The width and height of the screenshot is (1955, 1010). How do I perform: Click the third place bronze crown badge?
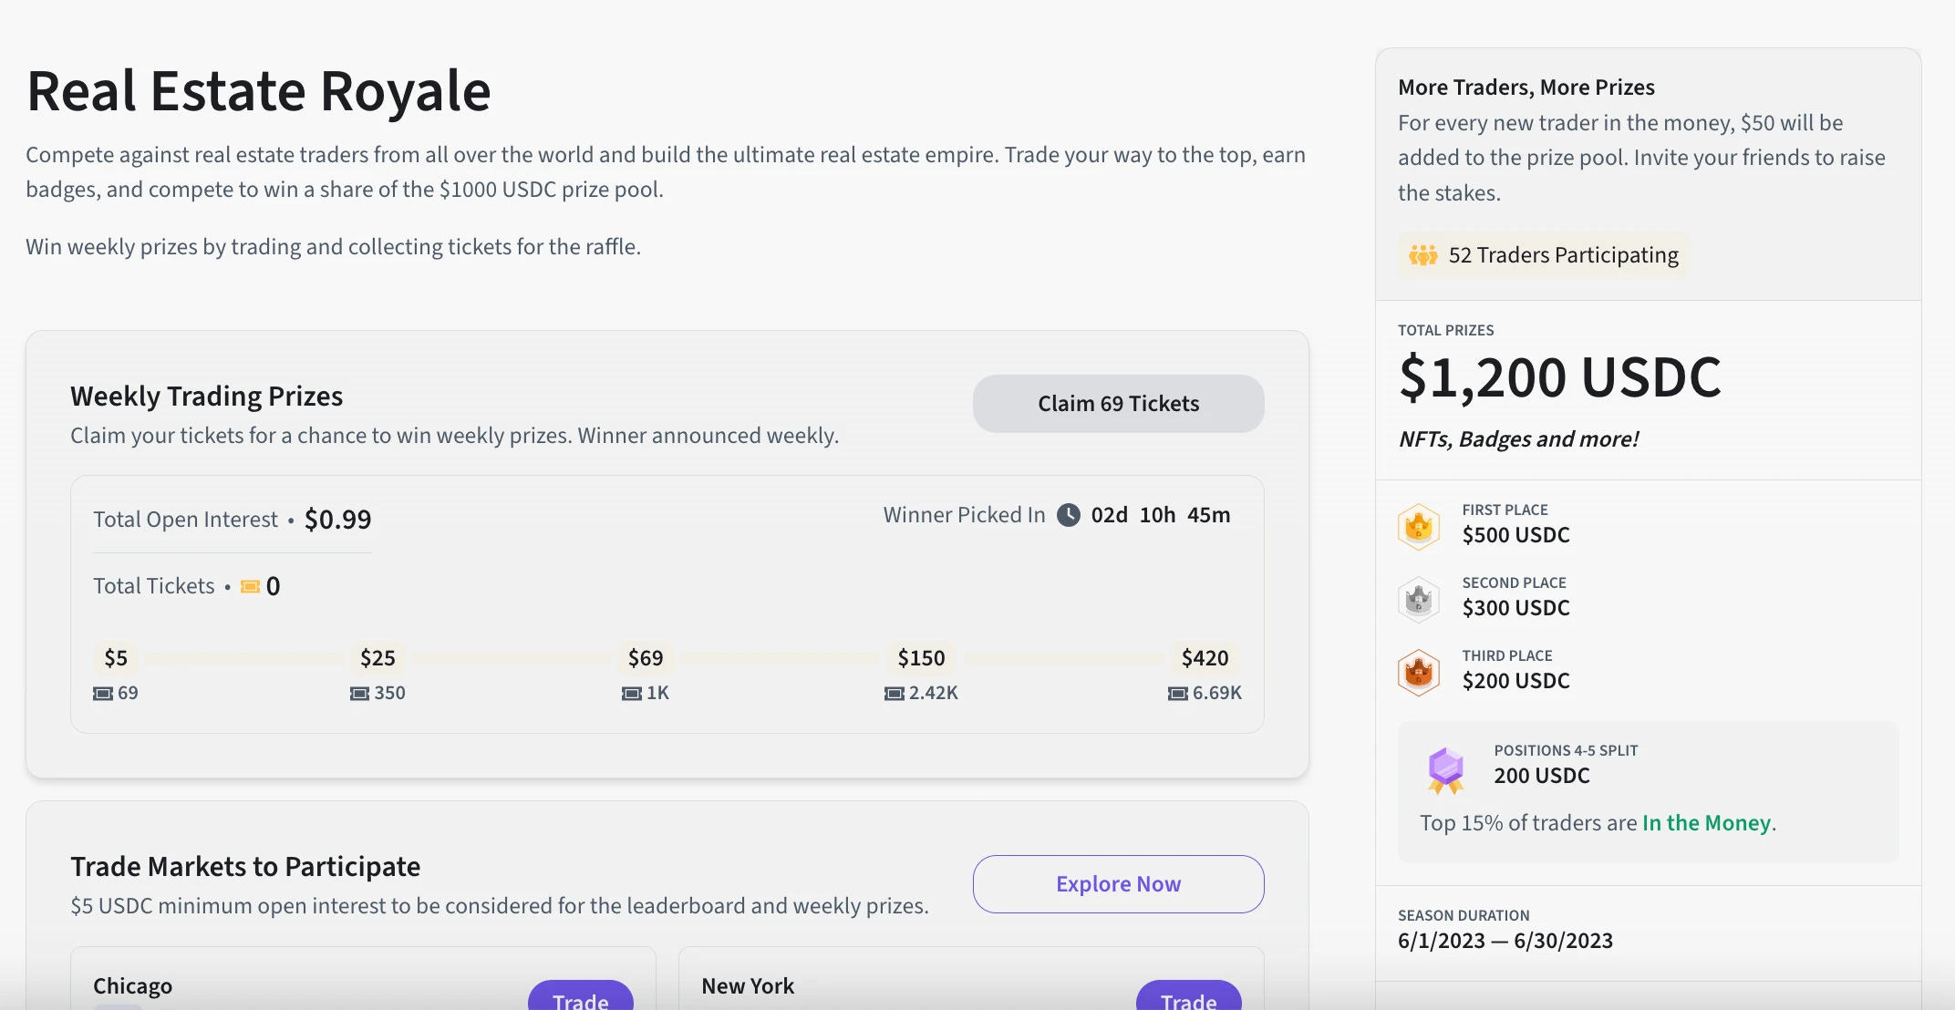coord(1419,673)
